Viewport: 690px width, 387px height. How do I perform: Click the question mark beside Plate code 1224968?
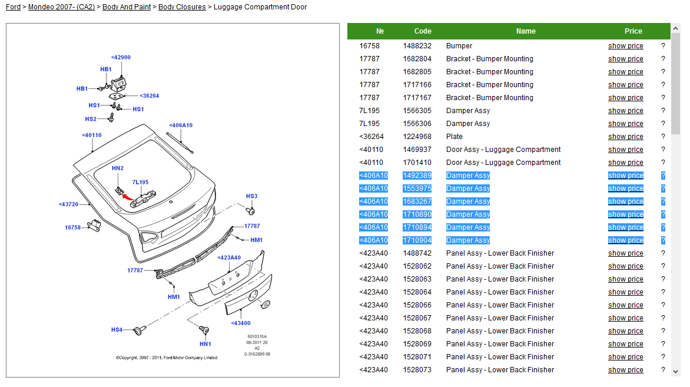click(x=663, y=137)
